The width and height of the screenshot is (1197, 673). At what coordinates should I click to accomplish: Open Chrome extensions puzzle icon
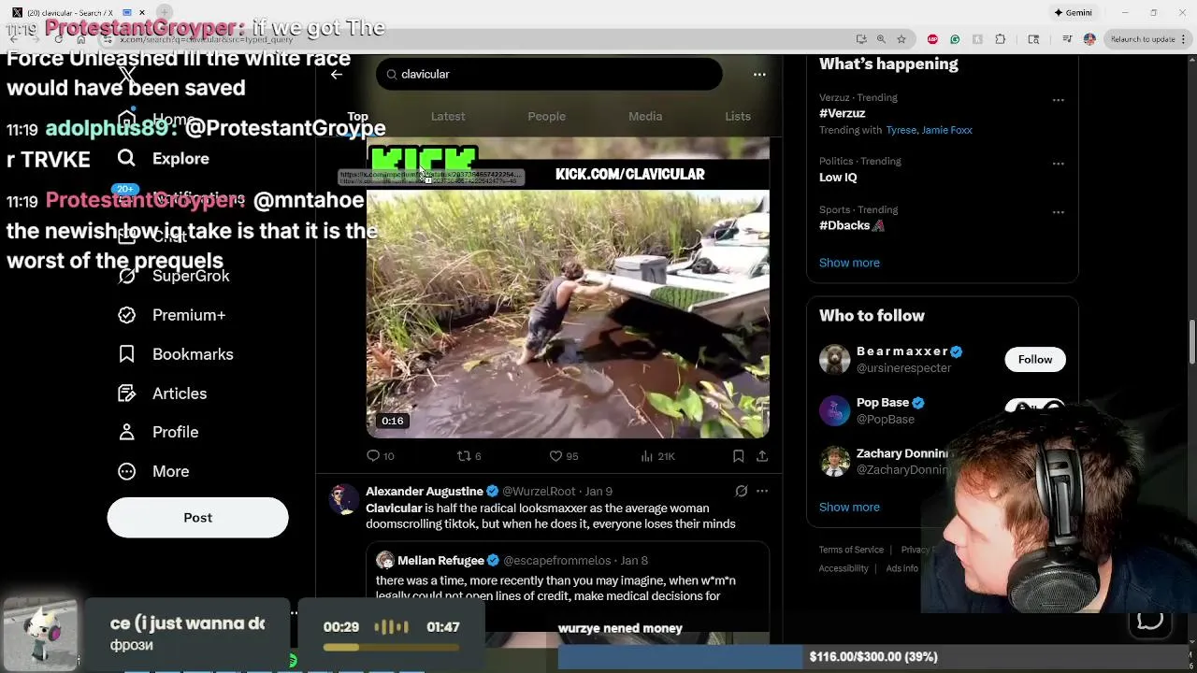click(x=1001, y=39)
